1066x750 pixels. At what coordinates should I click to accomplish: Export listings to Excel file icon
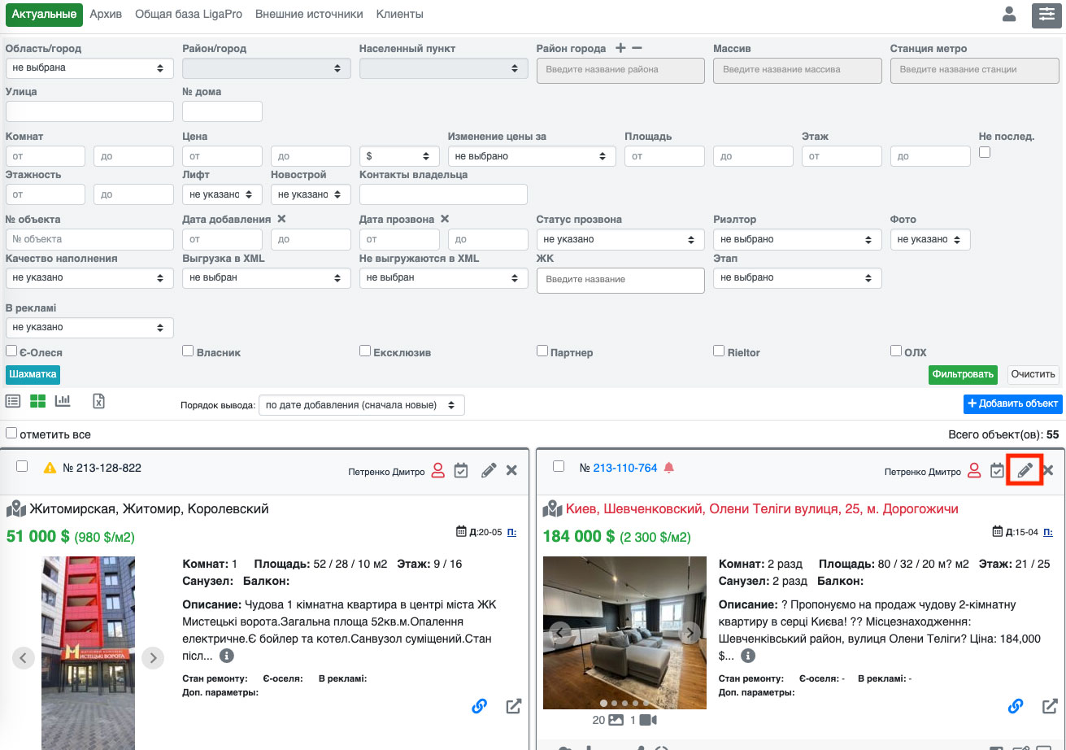(x=98, y=401)
